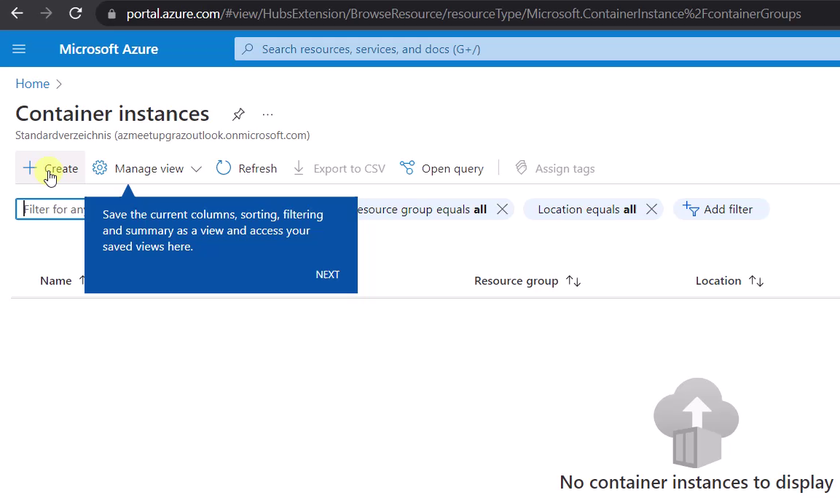Navigate to Home breadcrumb
Viewport: 840px width, 498px height.
(32, 84)
